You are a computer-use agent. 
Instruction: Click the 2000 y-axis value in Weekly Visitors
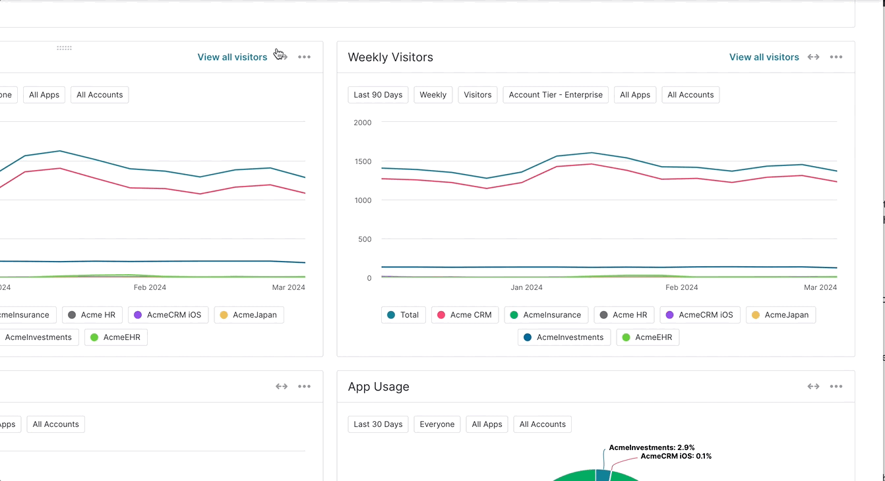[x=363, y=123]
